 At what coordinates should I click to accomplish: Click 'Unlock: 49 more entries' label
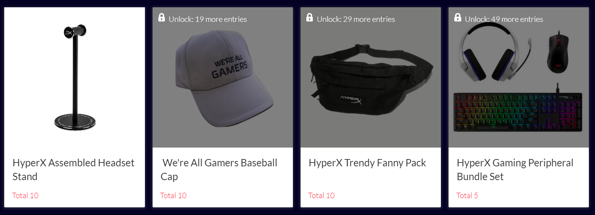504,19
